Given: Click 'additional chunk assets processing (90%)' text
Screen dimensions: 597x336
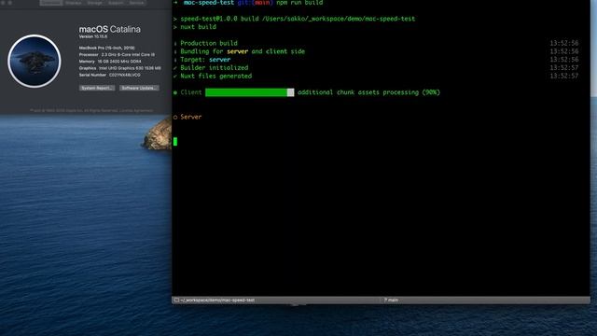Looking at the screenshot, I should tap(368, 92).
